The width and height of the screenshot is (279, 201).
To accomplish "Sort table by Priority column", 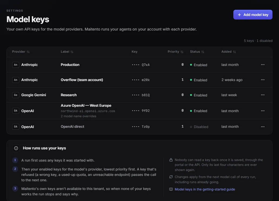I will point(175,52).
